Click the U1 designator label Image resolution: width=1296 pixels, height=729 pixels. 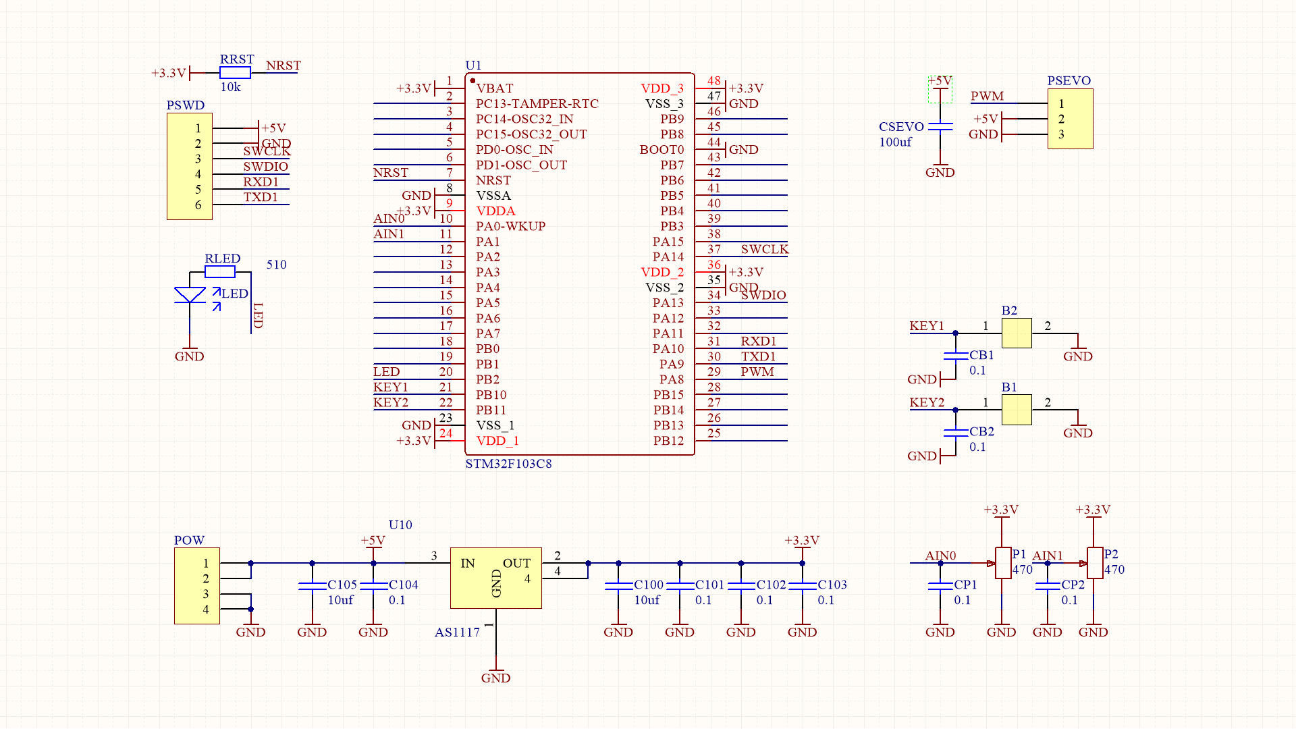[473, 65]
